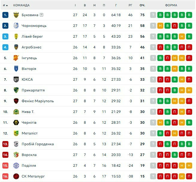Select the ФОРМА column header
The image size is (196, 182).
pos(171,5)
